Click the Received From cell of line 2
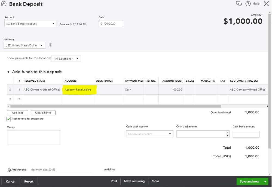 pyautogui.click(x=42, y=99)
